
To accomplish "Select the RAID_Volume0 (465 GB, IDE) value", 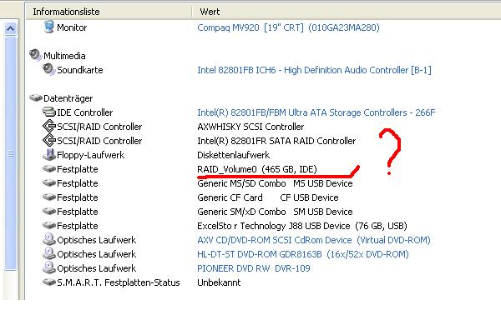I will point(257,169).
